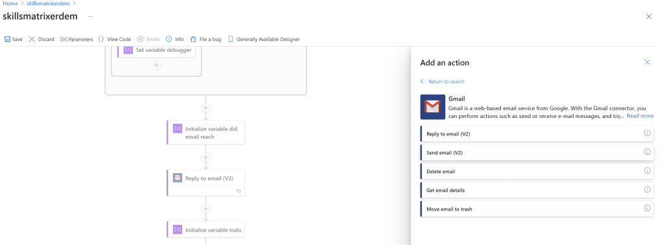
Task: Open the Initialize variable todo node
Action: click(206, 229)
